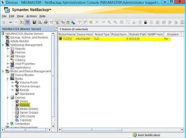The height and width of the screenshot is (138, 186).
Task: Collapse the Devices tree node
Action: 8,98
